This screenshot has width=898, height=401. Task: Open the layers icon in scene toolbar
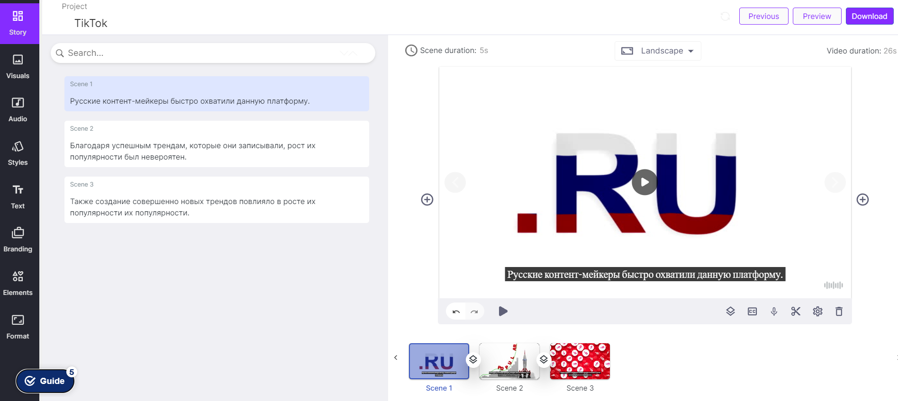pos(730,311)
